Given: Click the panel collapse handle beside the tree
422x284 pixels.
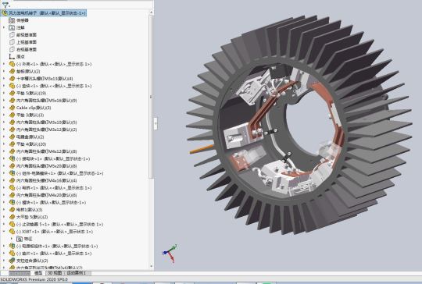Looking at the screenshot, I should click(156, 123).
